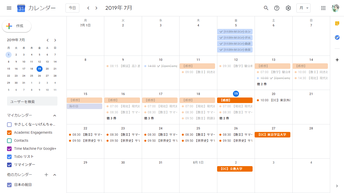
Task: Add another calendar with the plus icon
Action: click(x=46, y=175)
